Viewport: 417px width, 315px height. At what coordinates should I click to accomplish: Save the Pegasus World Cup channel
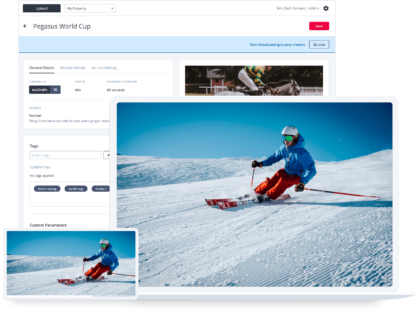coord(319,26)
